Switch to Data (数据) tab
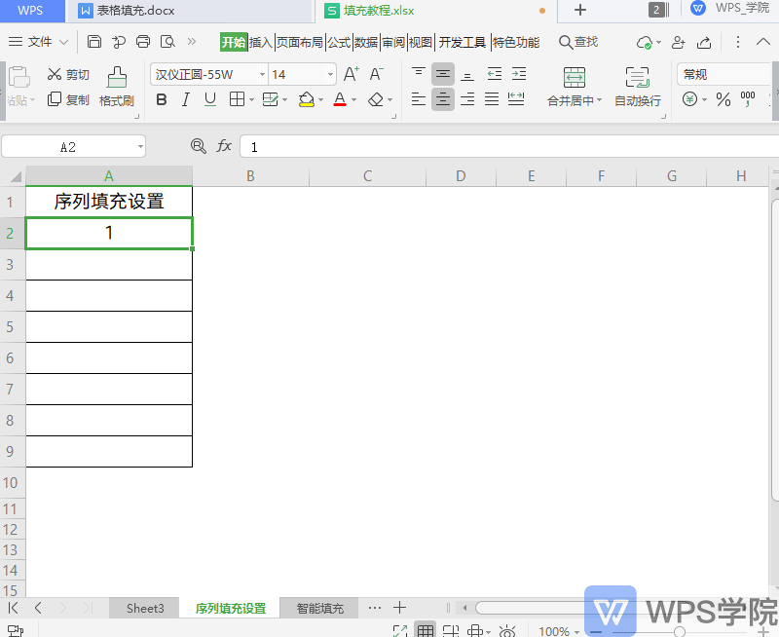This screenshot has width=779, height=637. point(366,43)
